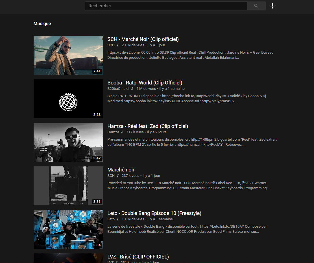Open the Leto Double Bang thumbnail 3:04
314x263 pixels.
[68, 229]
